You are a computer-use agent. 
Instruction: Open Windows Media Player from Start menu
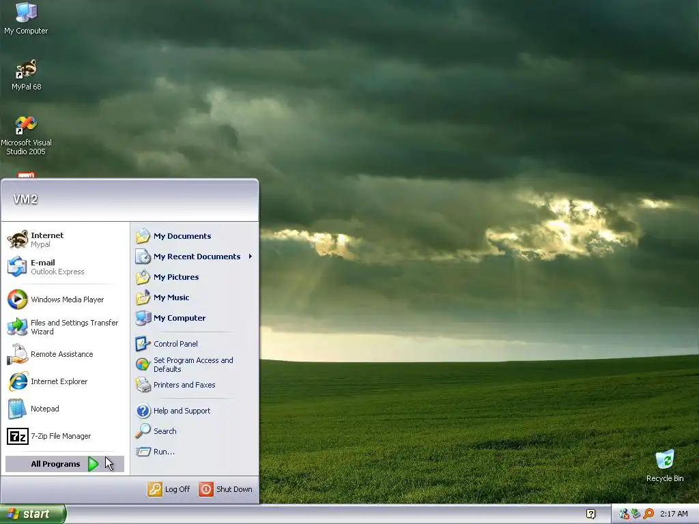[65, 300]
